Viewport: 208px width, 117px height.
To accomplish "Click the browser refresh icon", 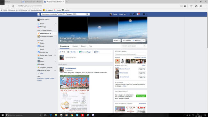I will (13, 6).
